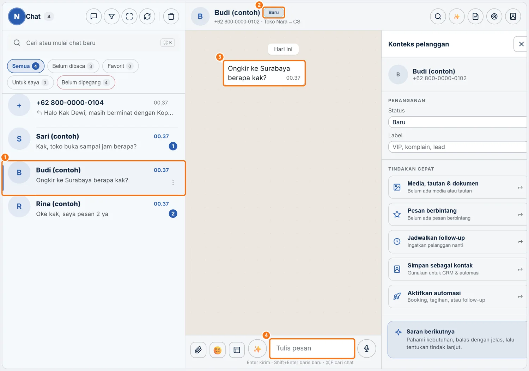The image size is (529, 371).
Task: Open the document notes icon in the header
Action: [x=475, y=16]
